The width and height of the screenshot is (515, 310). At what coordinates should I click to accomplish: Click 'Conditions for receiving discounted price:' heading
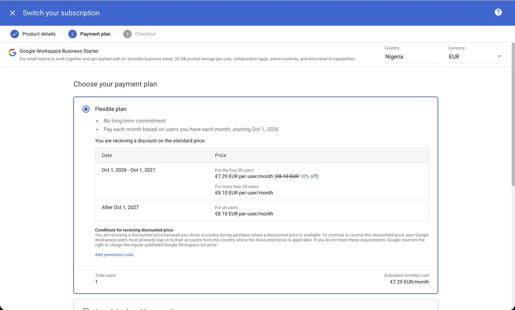(135, 230)
